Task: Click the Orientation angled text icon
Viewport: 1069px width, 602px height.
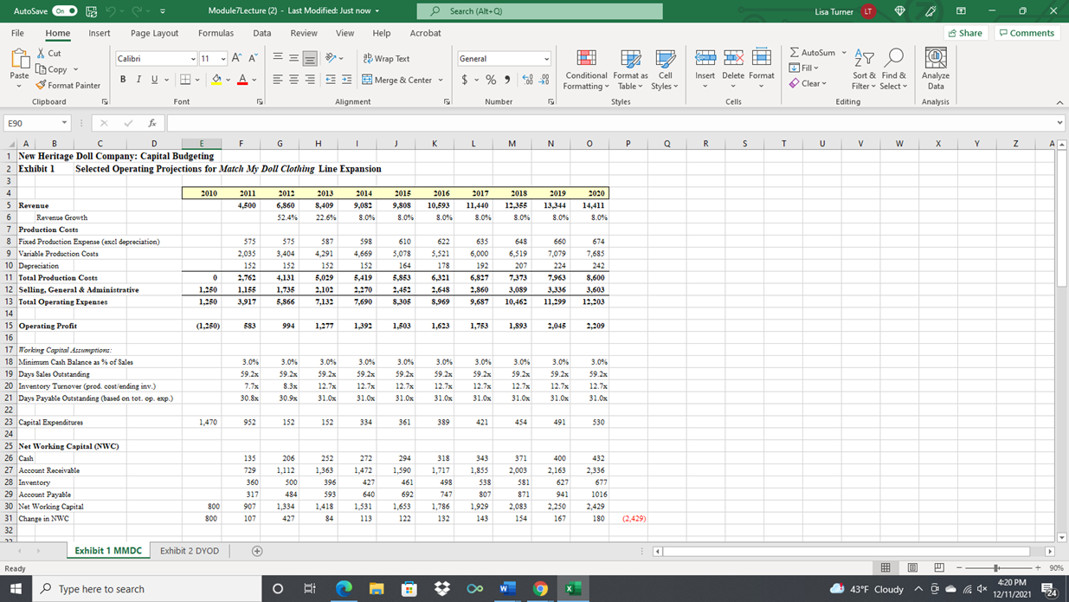Action: click(332, 59)
